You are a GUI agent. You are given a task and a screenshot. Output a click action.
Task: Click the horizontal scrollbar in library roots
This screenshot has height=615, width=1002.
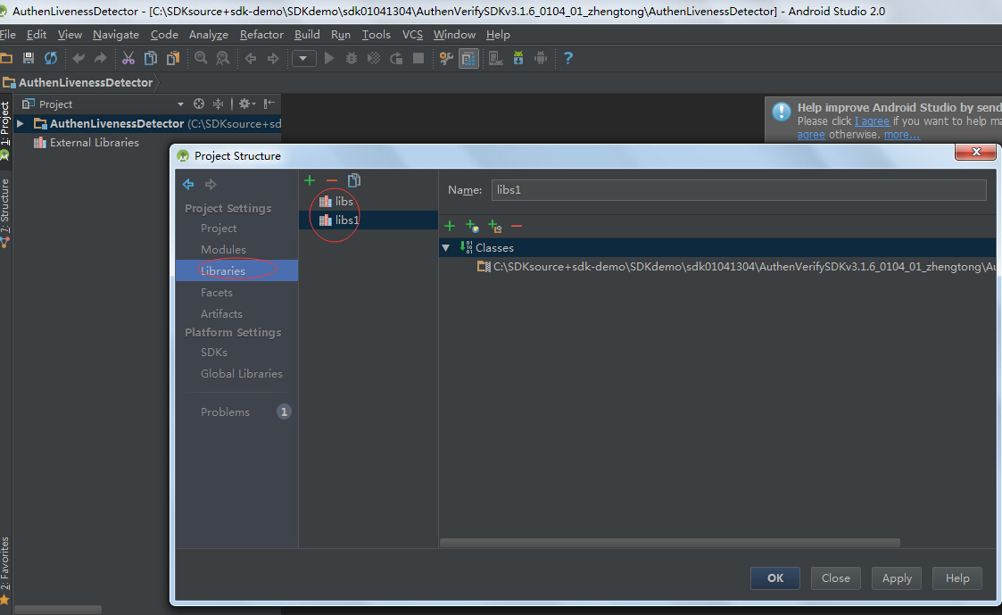click(x=670, y=543)
